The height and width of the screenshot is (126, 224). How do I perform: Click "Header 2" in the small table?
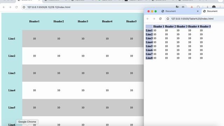[x=170, y=27]
